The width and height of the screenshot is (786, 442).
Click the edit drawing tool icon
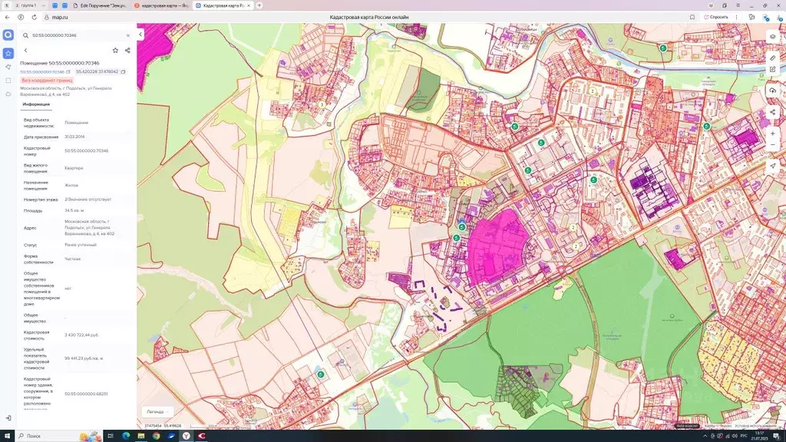coord(772,69)
